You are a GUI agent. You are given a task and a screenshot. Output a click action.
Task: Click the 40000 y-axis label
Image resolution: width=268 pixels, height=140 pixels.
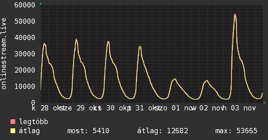pyautogui.click(x=25, y=37)
